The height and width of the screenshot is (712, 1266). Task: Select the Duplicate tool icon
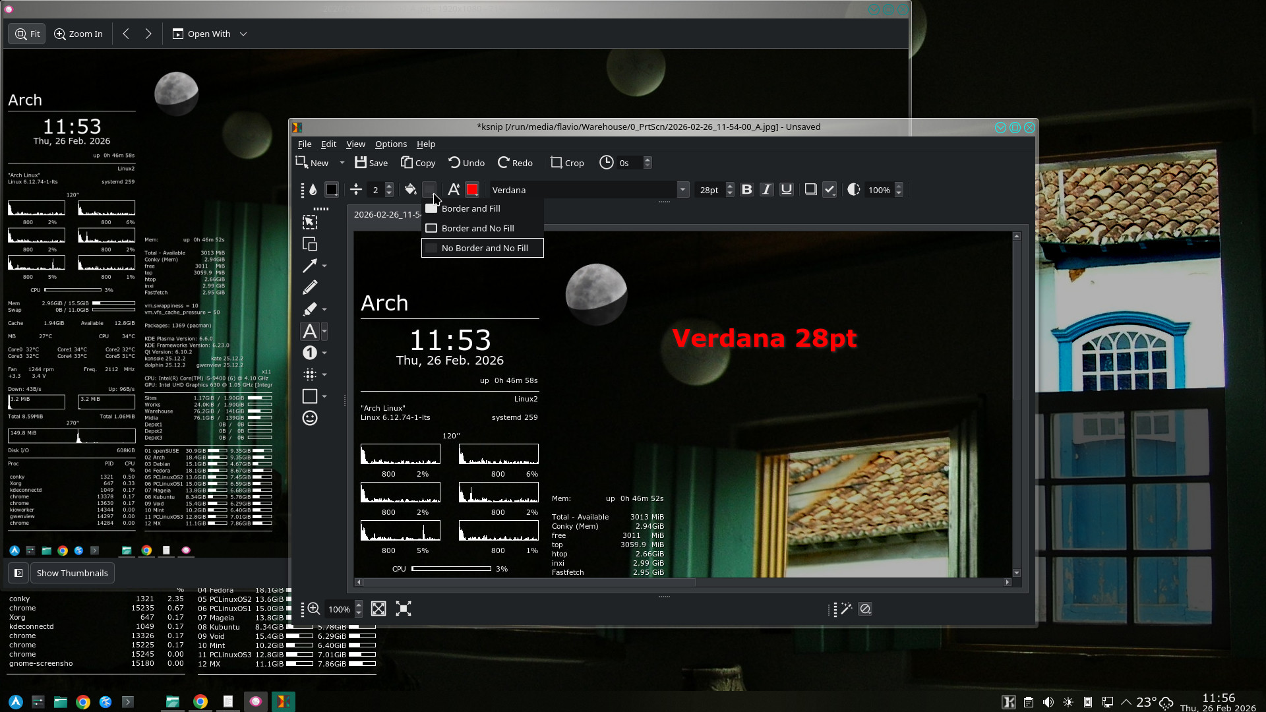point(310,244)
